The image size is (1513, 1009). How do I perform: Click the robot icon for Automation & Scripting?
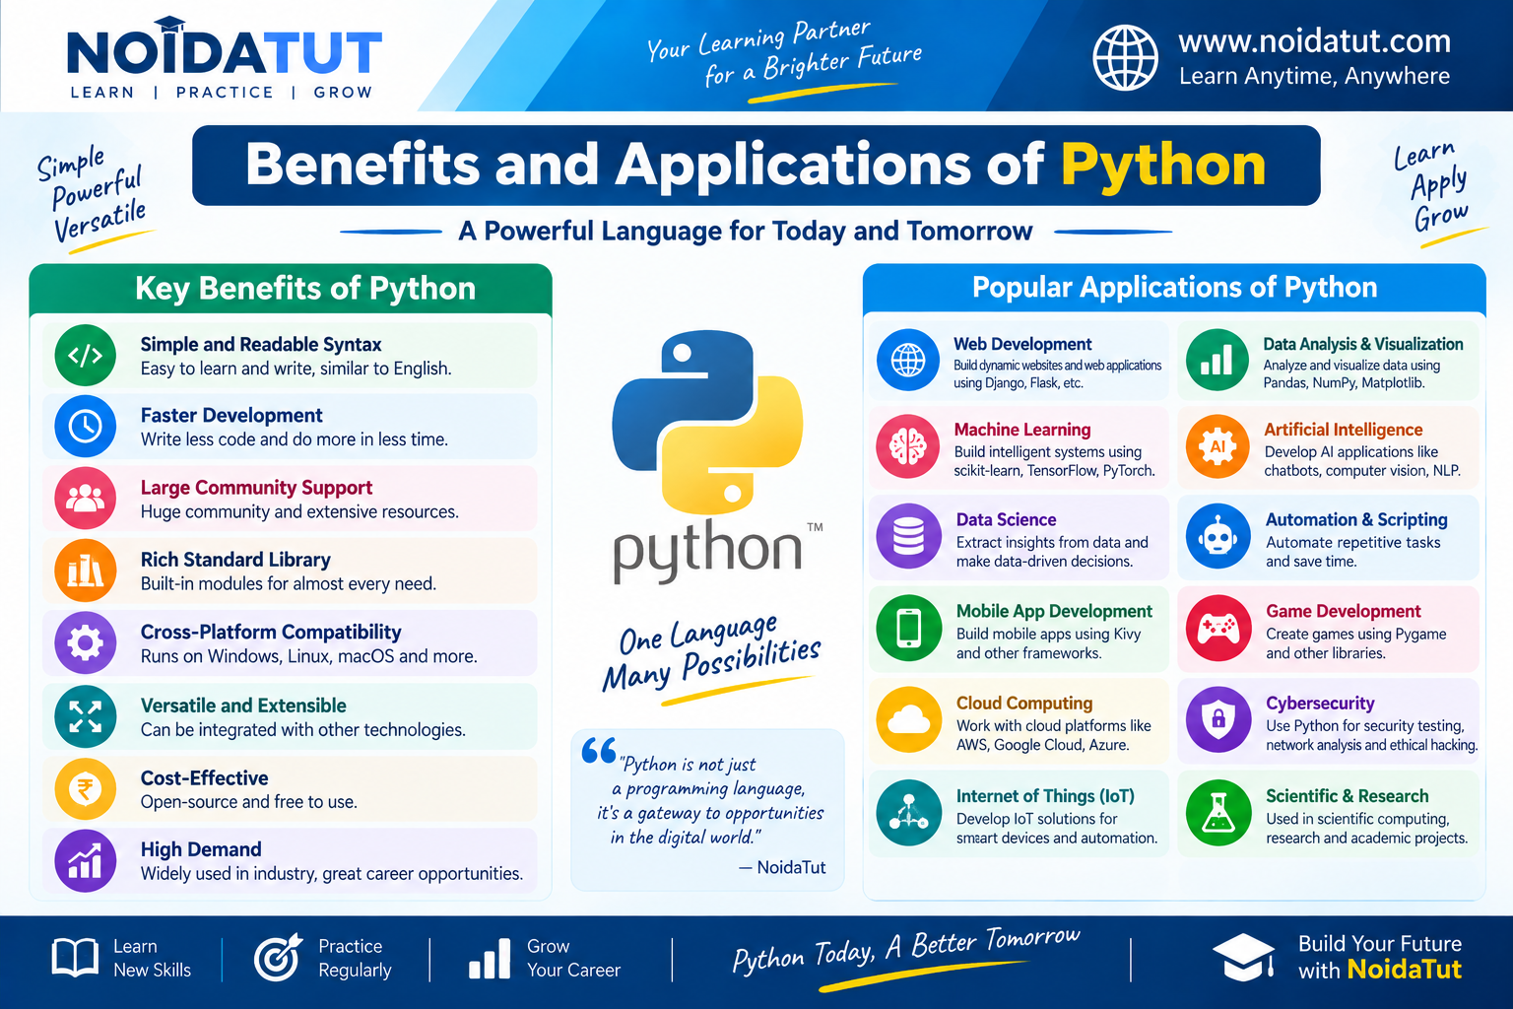(x=1218, y=537)
